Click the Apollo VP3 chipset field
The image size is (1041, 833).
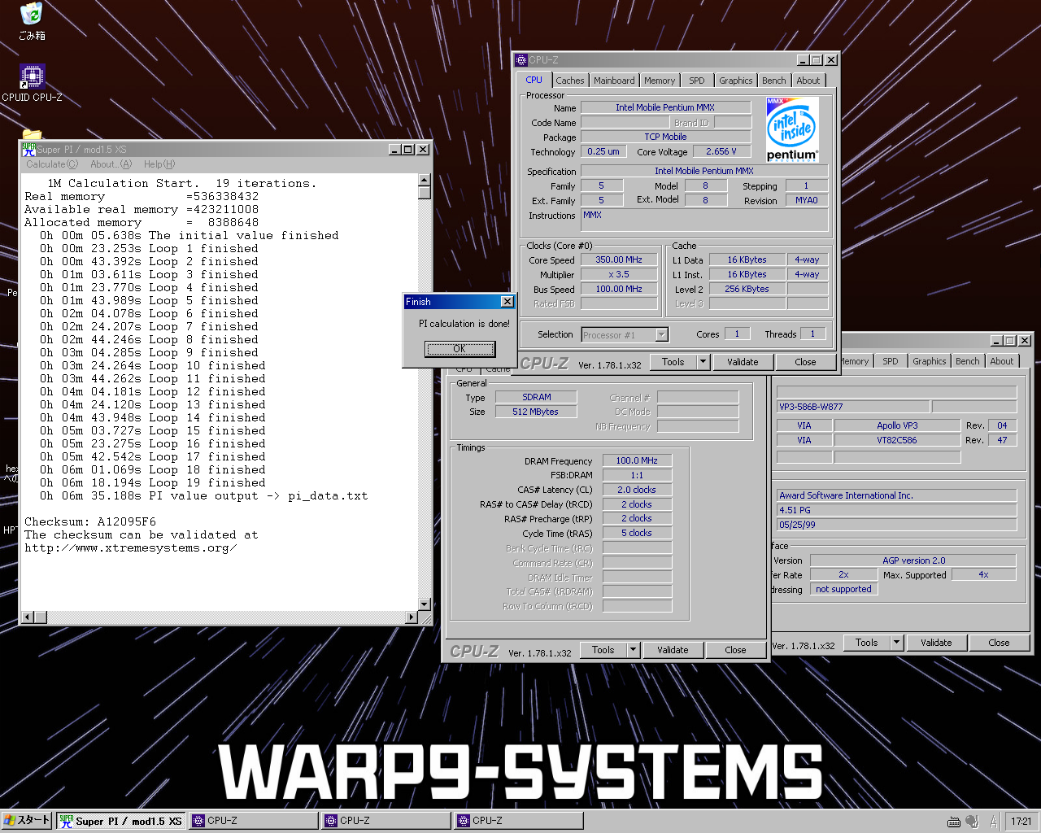[x=897, y=425]
